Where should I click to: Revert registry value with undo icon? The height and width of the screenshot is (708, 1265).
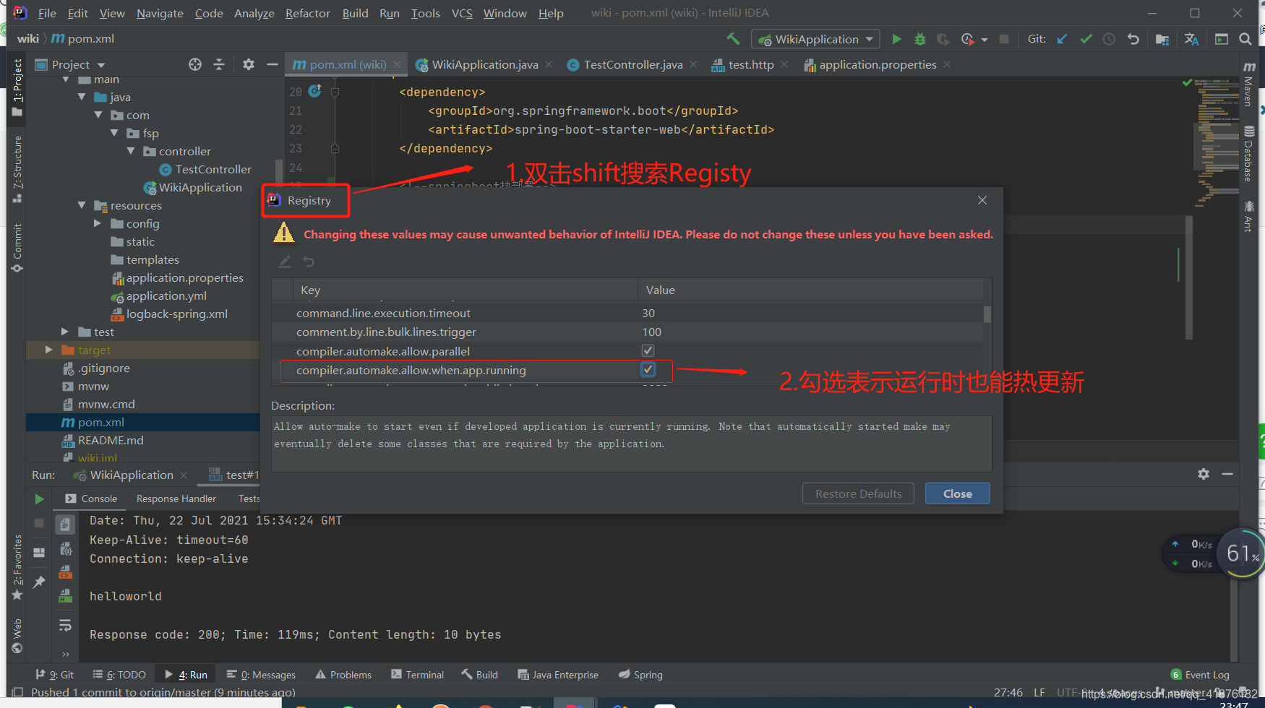point(309,262)
